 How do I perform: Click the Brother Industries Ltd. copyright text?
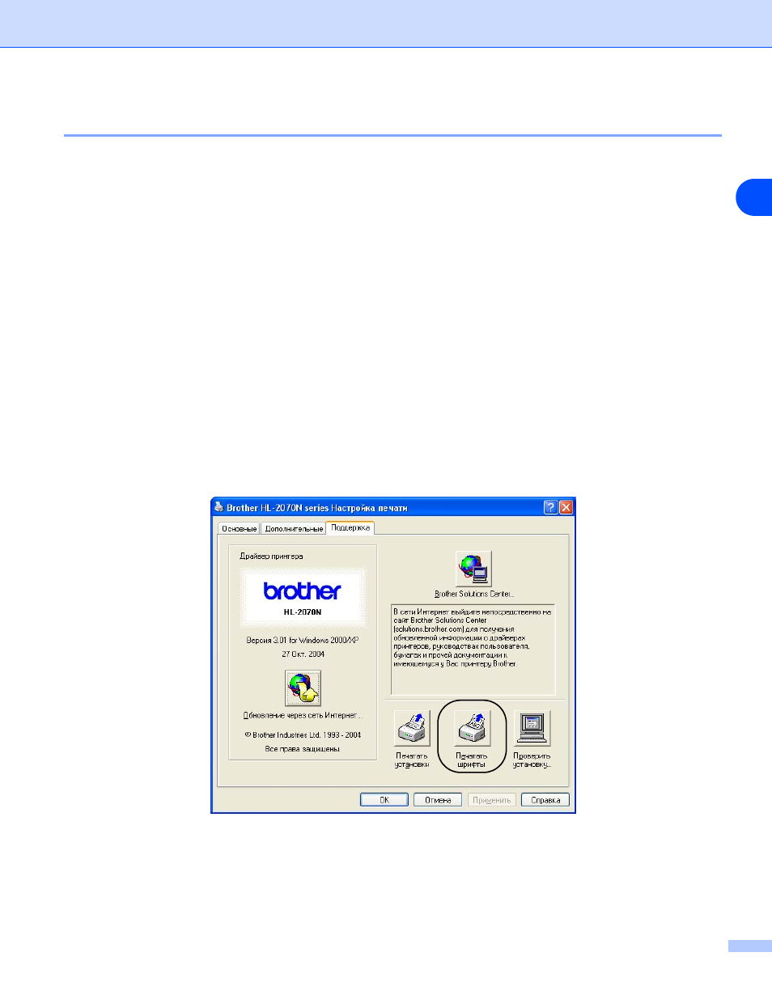303,735
